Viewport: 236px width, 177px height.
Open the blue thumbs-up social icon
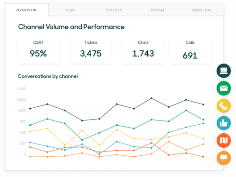coord(224,123)
